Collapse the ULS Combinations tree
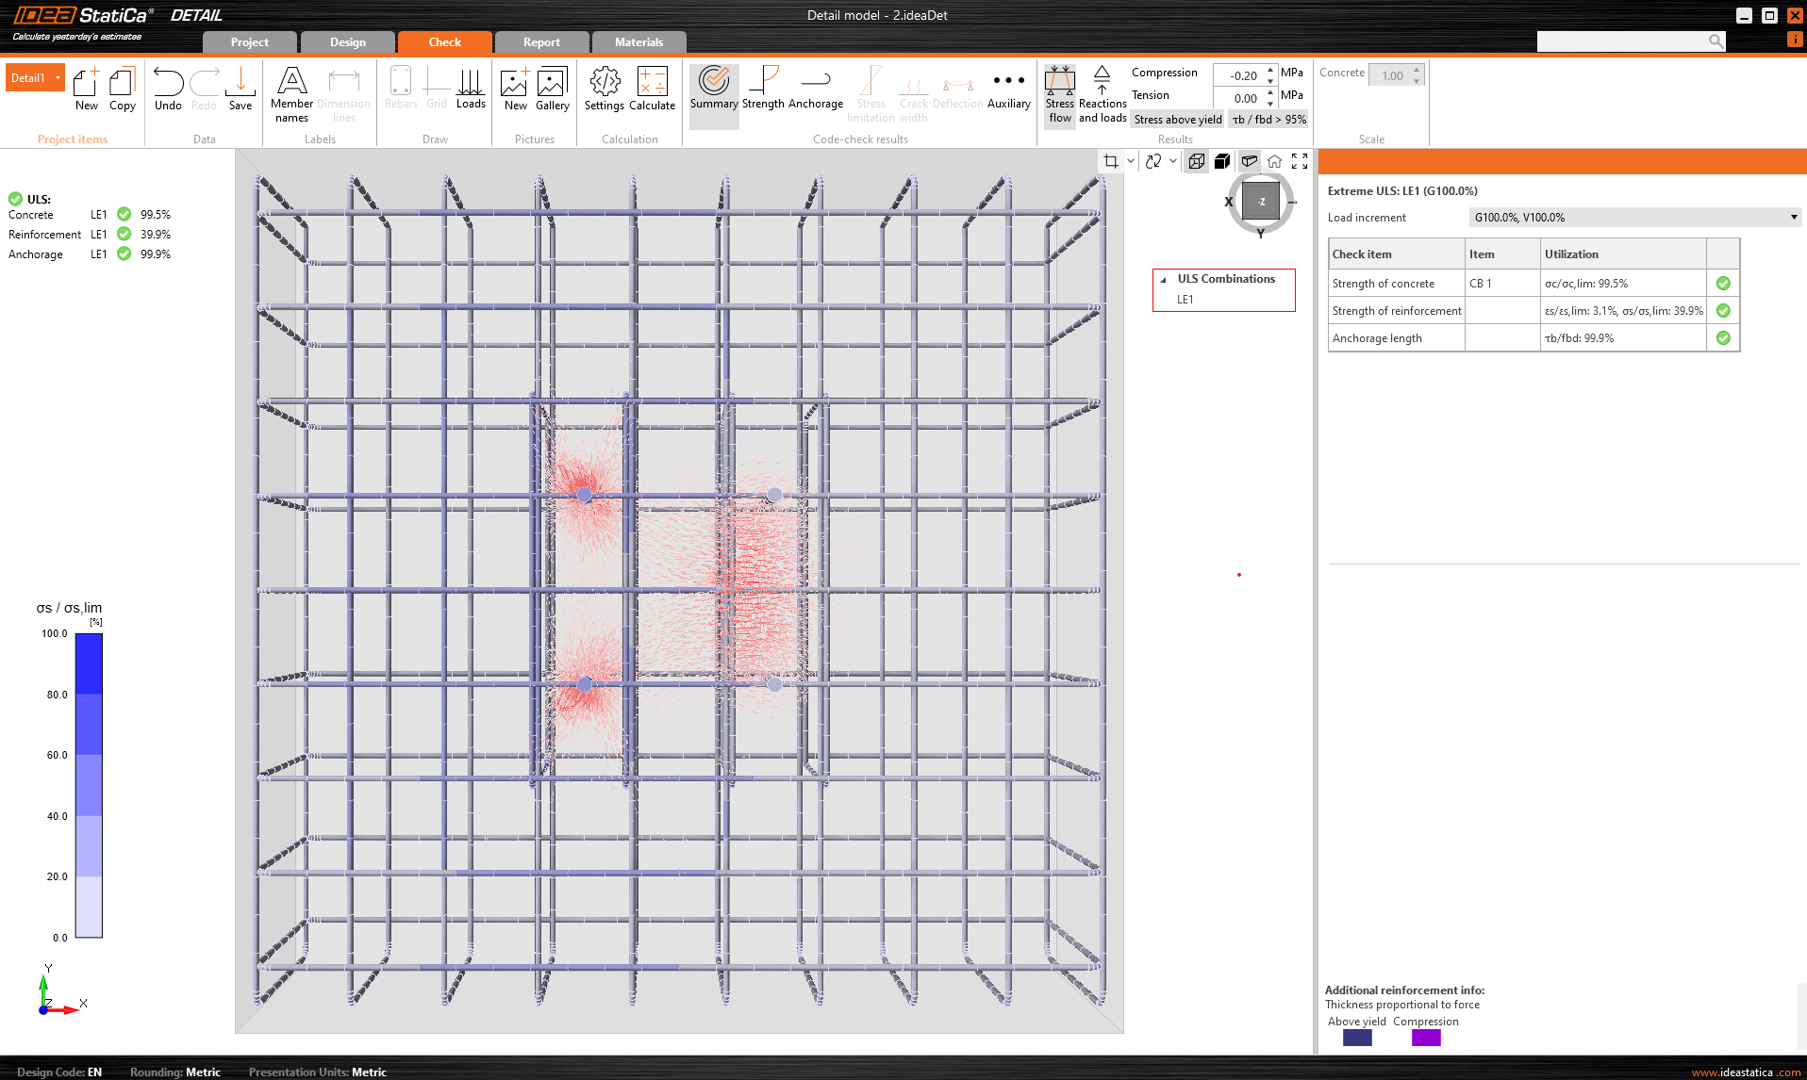This screenshot has width=1807, height=1080. [x=1163, y=279]
